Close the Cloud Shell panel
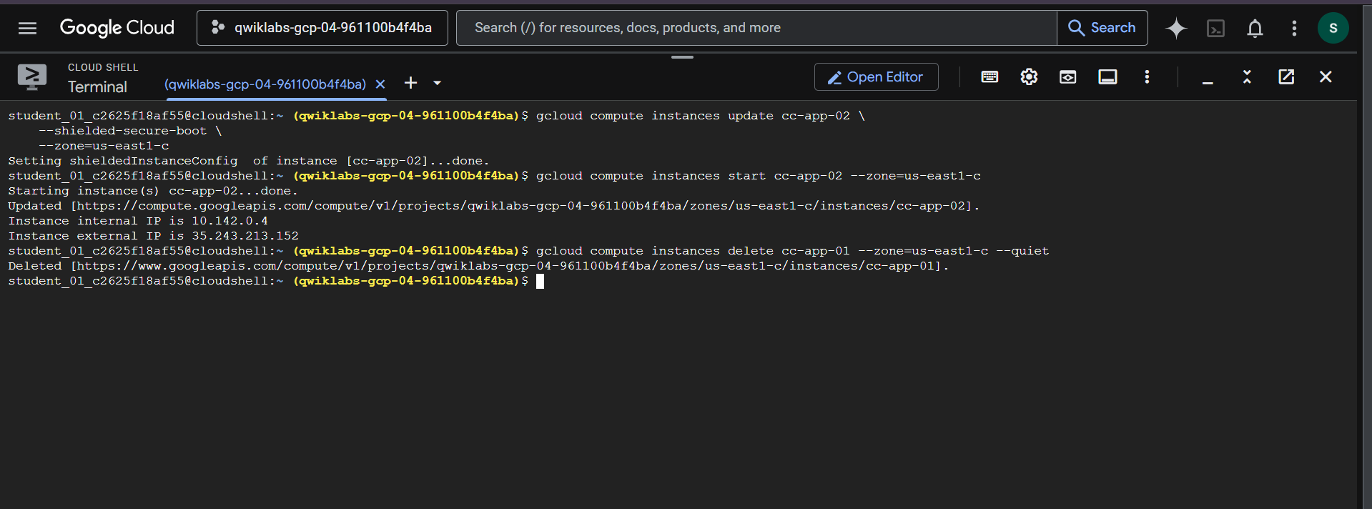 [1326, 76]
